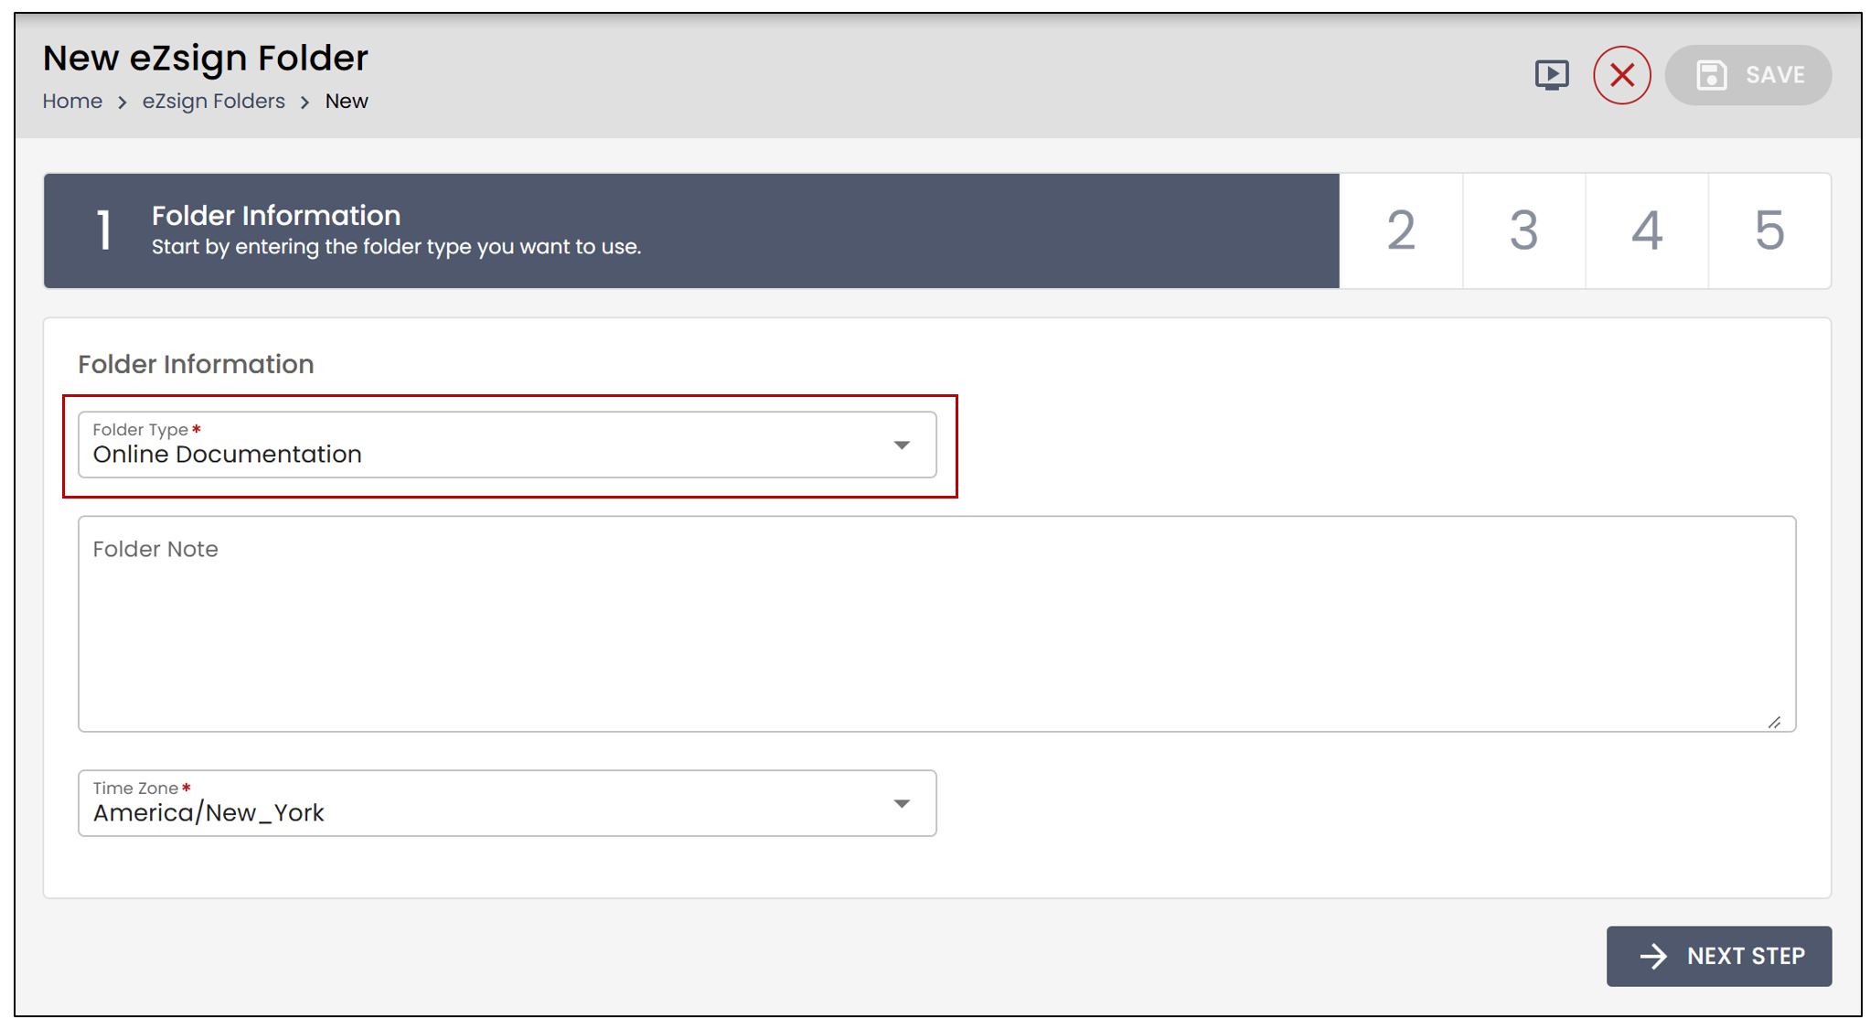Open the Folder Type dropdown

[x=508, y=445]
